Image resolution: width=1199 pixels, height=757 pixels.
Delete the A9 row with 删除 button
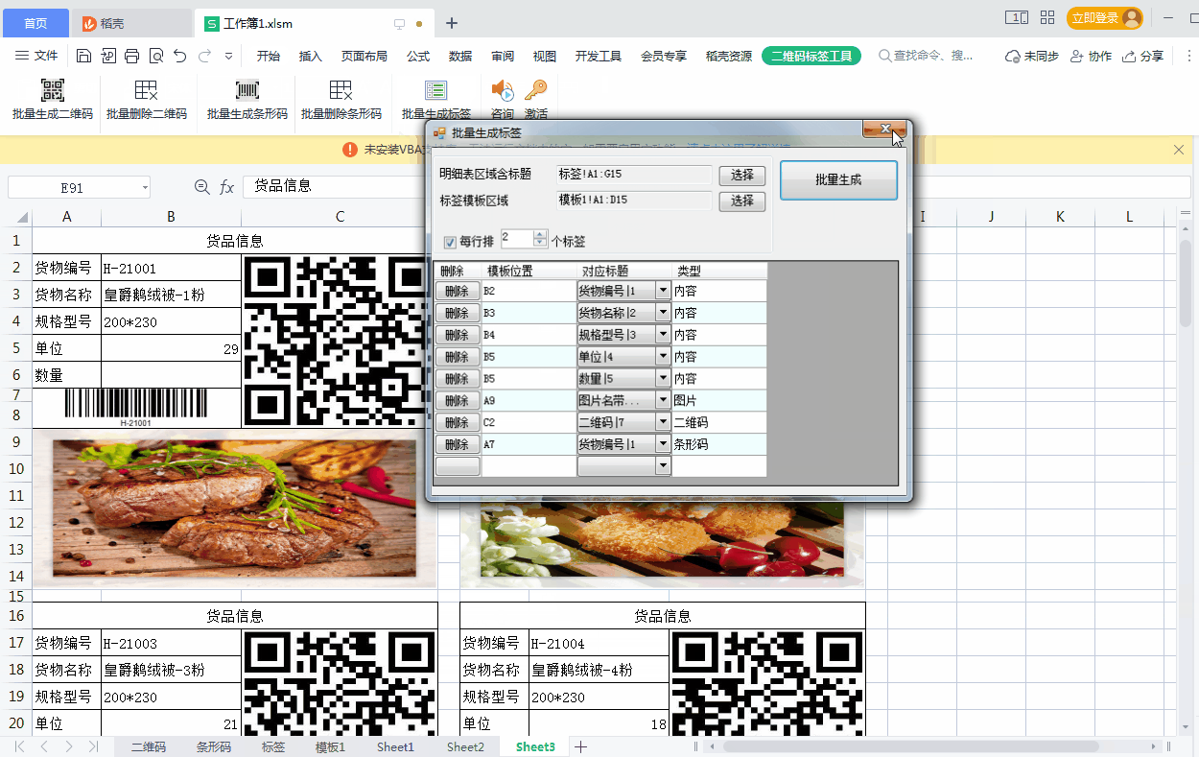[x=458, y=400]
